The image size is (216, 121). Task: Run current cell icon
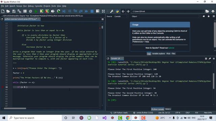click(x=42, y=11)
